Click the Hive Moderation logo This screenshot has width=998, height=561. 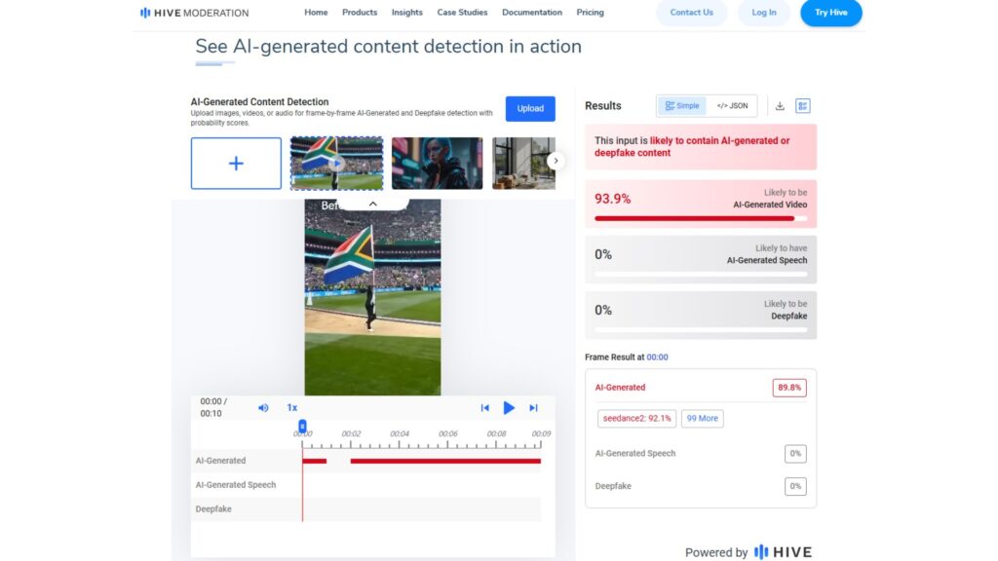(195, 13)
